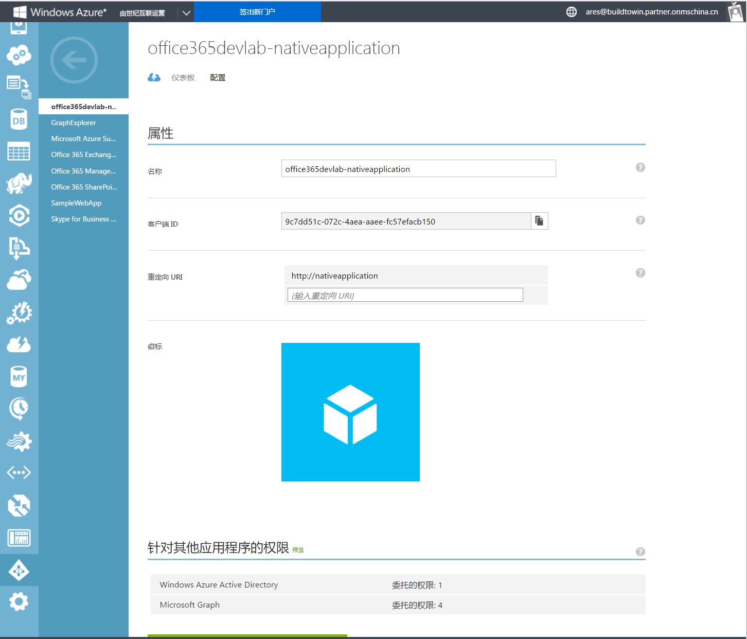This screenshot has height=639, width=747.
Task: Click the 签出新门户 button
Action: coord(257,12)
